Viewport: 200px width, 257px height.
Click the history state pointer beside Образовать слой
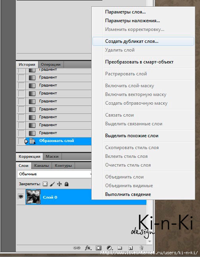26,141
